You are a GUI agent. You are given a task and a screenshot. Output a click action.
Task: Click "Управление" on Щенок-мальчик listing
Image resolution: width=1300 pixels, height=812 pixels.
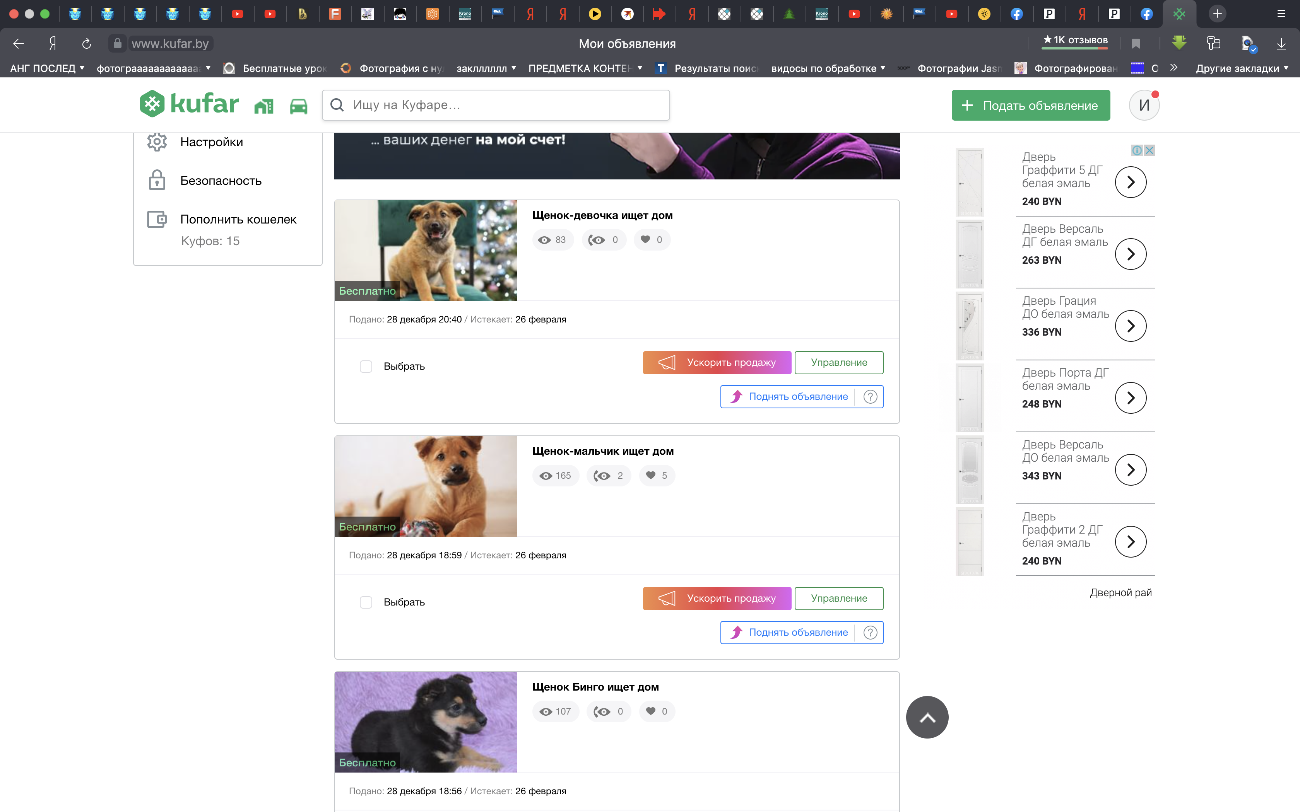(x=838, y=598)
